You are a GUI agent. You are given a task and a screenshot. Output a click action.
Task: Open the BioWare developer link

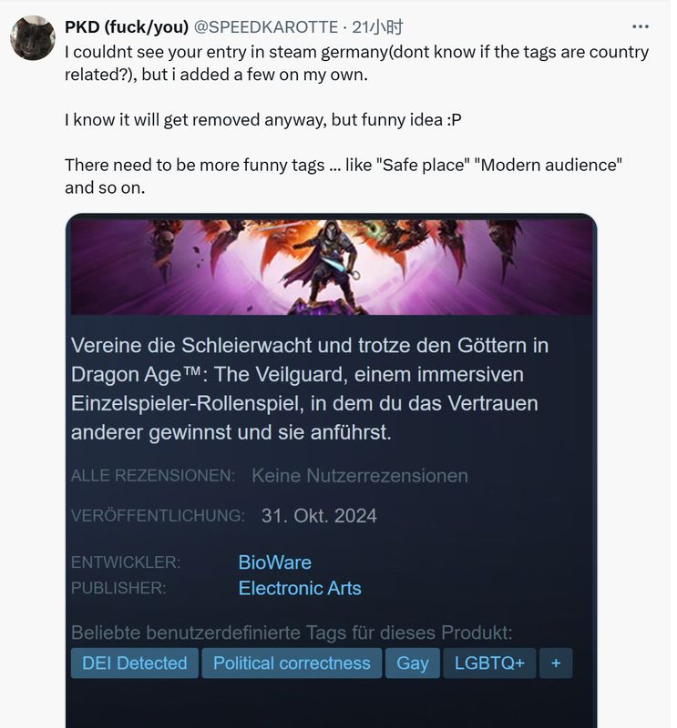pyautogui.click(x=275, y=562)
